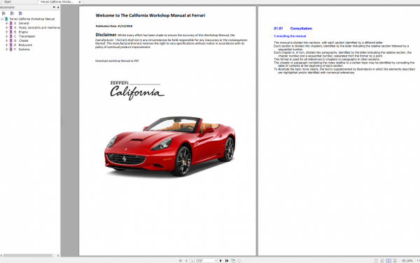Viewport: 420px width, 263px height.
Task: Click the Ferrari California logo image
Action: point(137,91)
